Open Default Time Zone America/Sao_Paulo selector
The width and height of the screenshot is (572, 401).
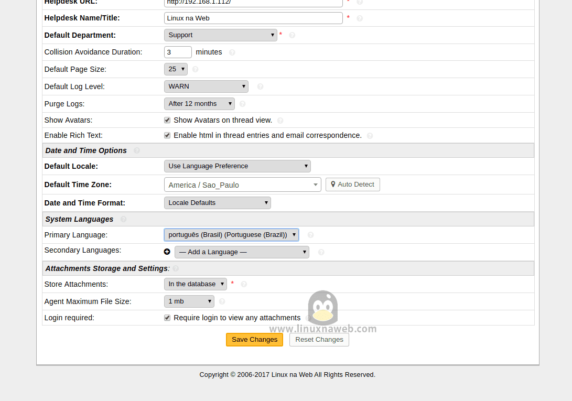pos(242,185)
